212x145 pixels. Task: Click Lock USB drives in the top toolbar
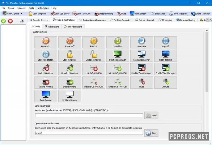[x=60, y=14]
